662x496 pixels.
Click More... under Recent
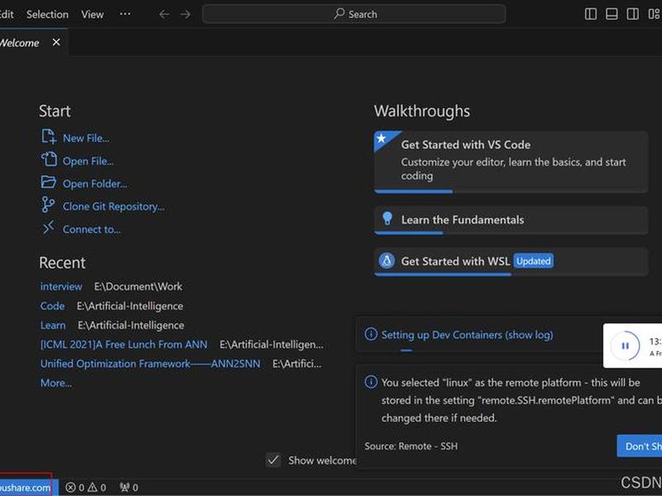[x=55, y=383]
